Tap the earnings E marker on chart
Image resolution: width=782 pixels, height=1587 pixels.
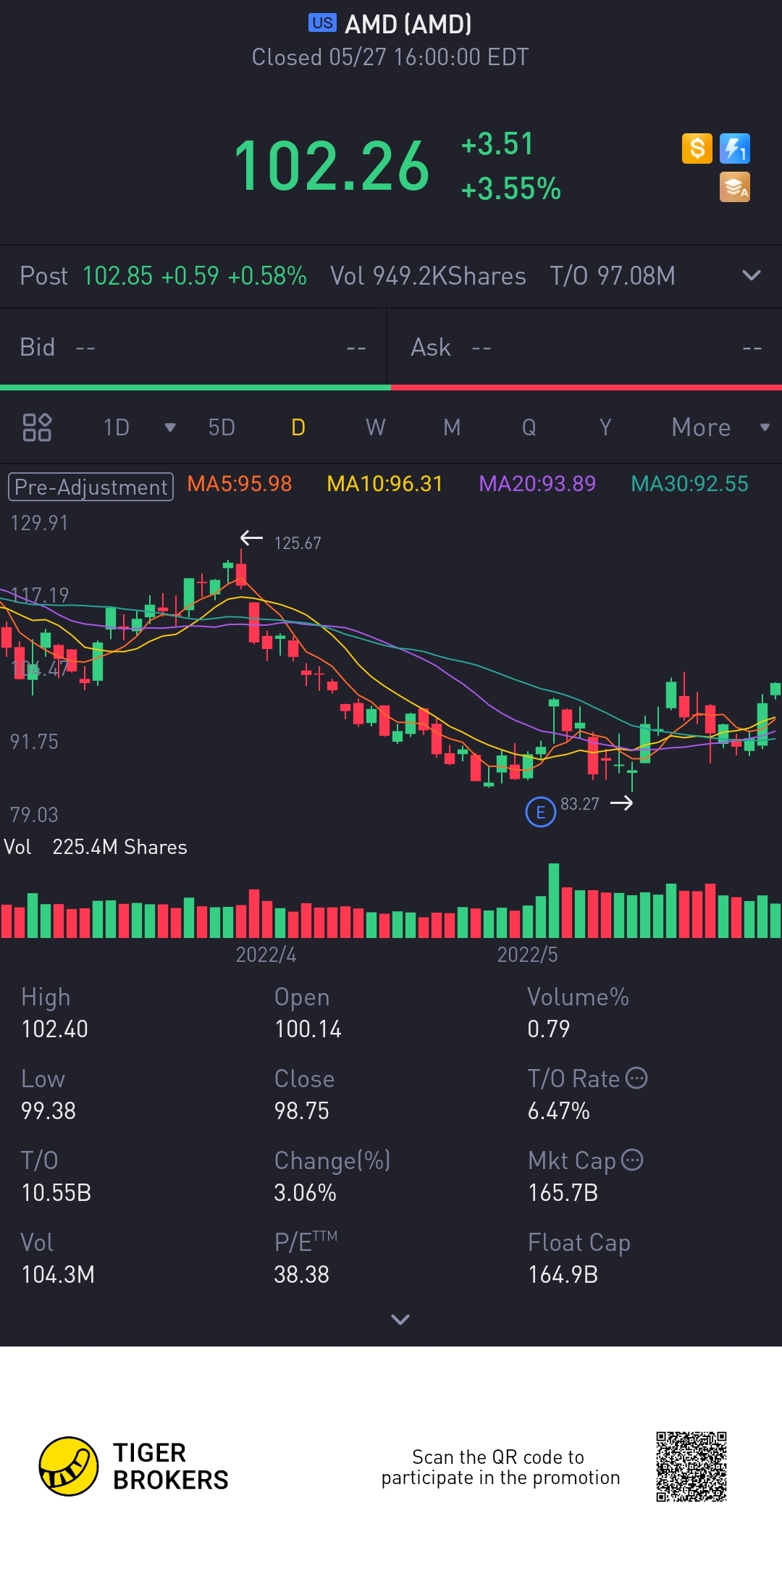pyautogui.click(x=540, y=812)
